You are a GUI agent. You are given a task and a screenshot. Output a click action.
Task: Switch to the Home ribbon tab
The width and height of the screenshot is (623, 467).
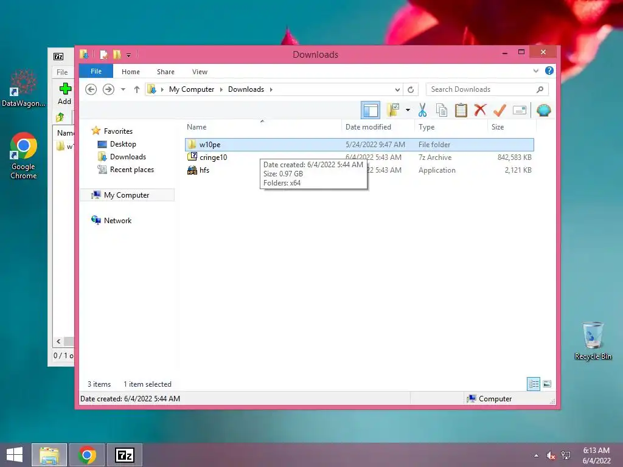click(x=131, y=72)
